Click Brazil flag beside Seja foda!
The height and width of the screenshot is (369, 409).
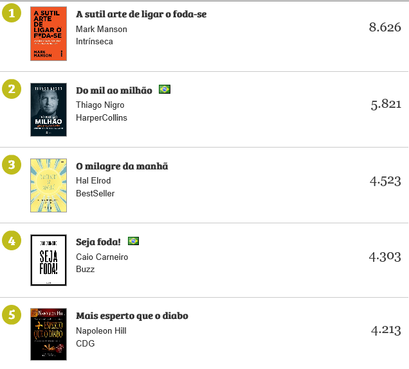[133, 241]
